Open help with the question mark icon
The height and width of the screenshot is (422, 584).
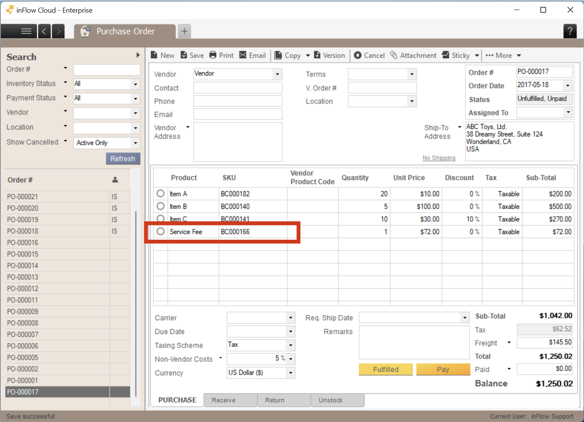[x=570, y=31]
